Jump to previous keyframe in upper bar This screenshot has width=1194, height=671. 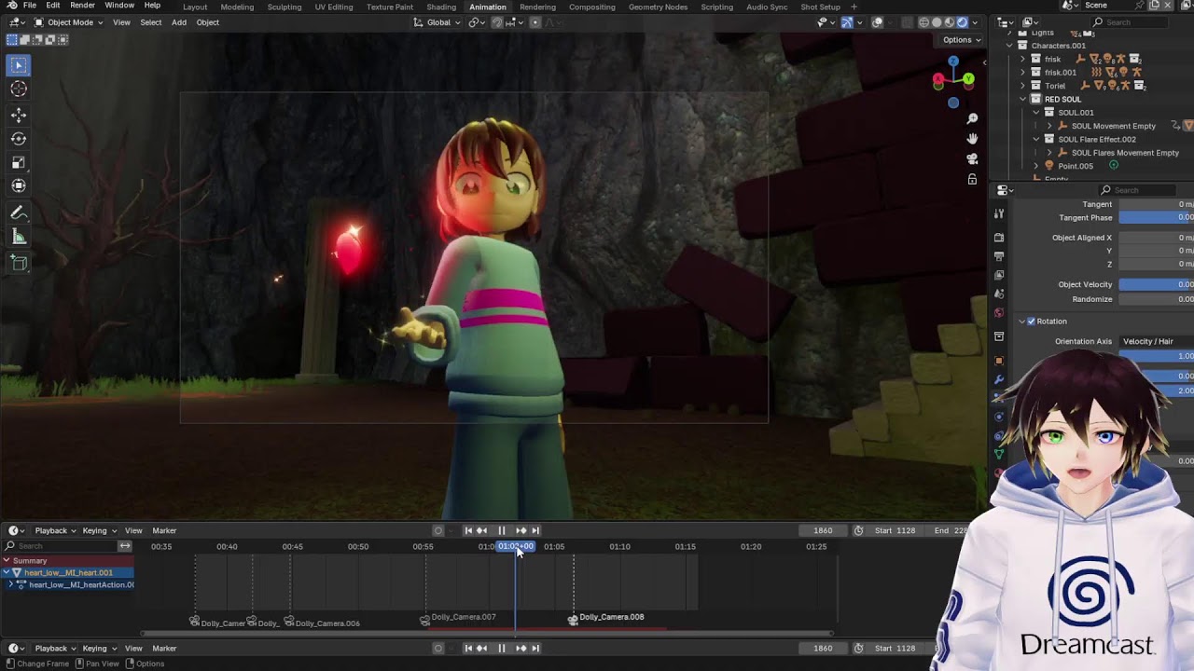coord(482,530)
